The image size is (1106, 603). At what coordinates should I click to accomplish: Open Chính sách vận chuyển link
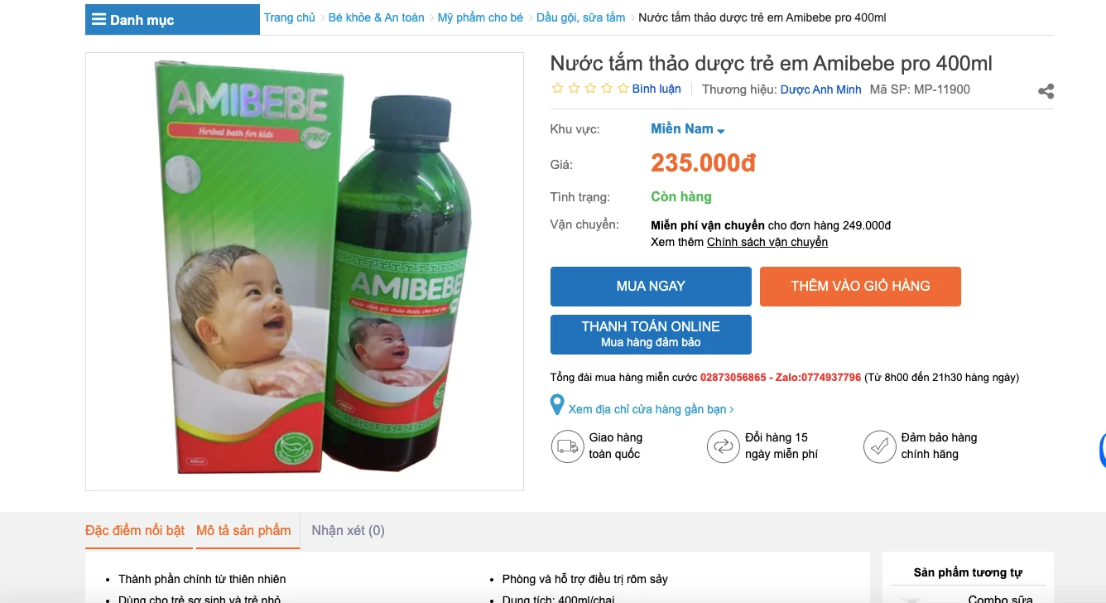tap(767, 242)
